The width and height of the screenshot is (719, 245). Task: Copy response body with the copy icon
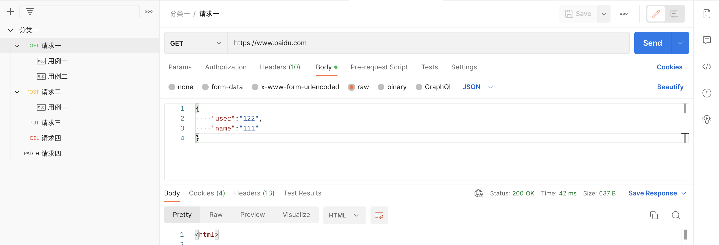click(654, 215)
